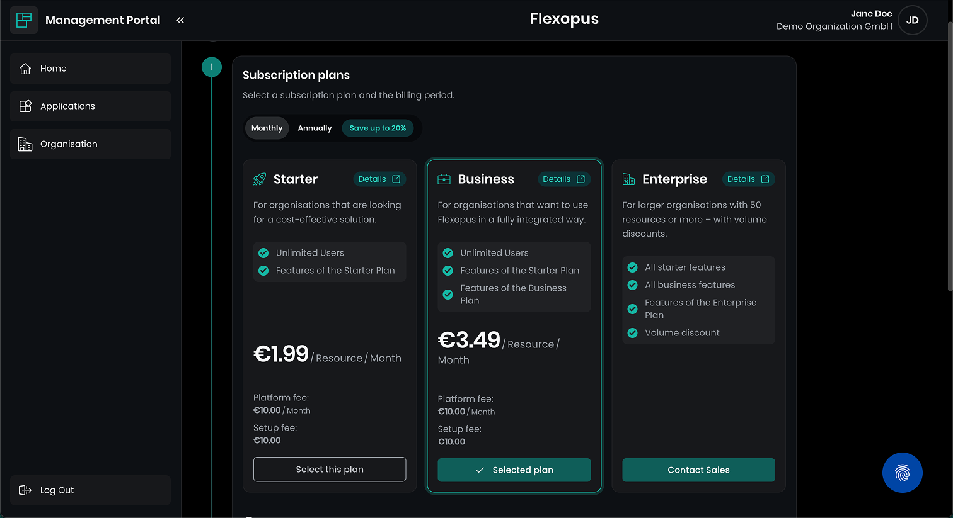Click the Save up to 20% badge
Screen dimensions: 953x518
[378, 128]
